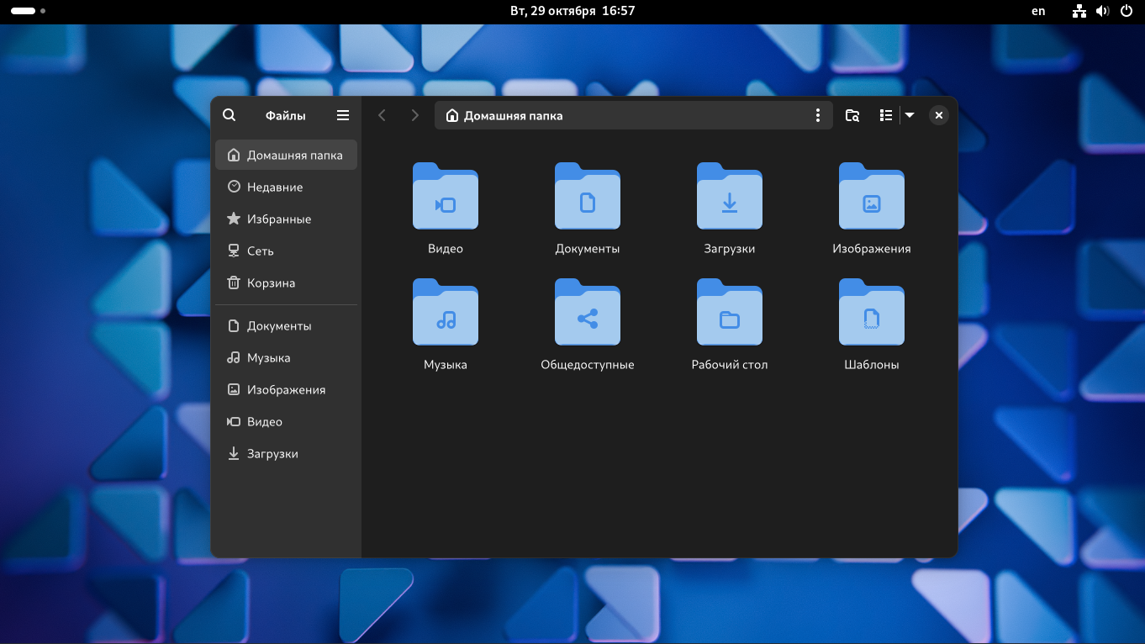Open the volume control in the top bar

(1103, 11)
